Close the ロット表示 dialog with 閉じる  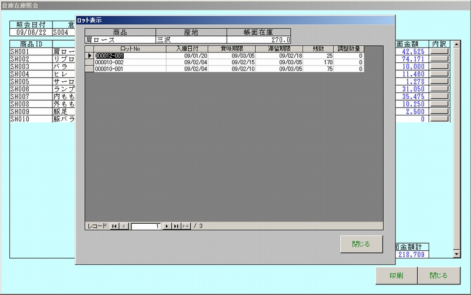pyautogui.click(x=361, y=244)
